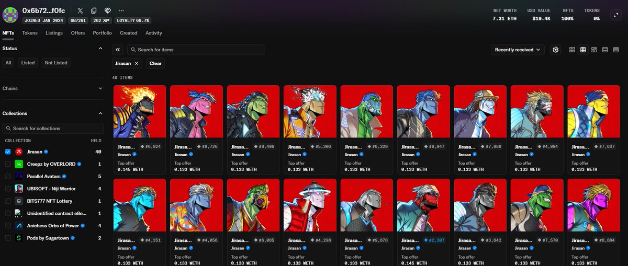The height and width of the screenshot is (266, 628).
Task: Click the magnifier icon in the collections search box
Action: tap(8, 129)
